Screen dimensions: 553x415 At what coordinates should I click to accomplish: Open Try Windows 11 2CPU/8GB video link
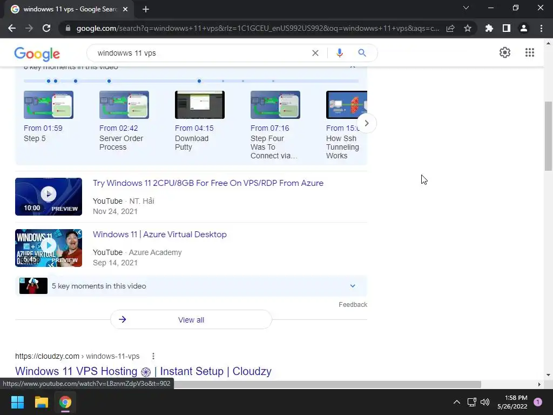coord(208,183)
